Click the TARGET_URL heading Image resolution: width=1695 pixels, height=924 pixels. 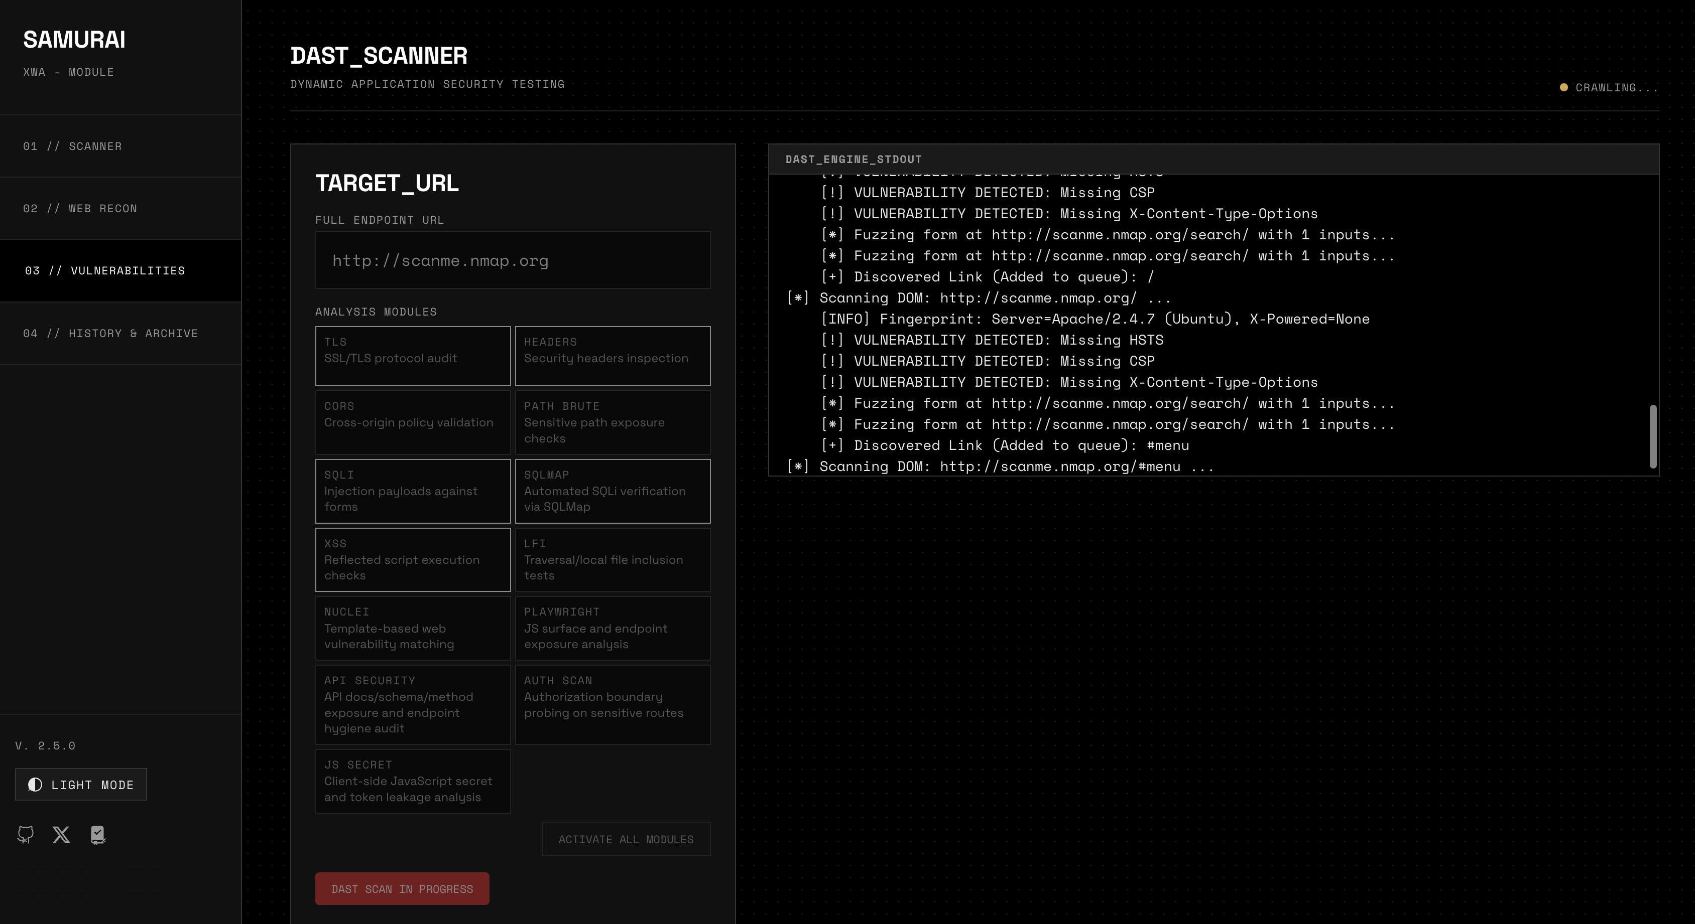[387, 183]
